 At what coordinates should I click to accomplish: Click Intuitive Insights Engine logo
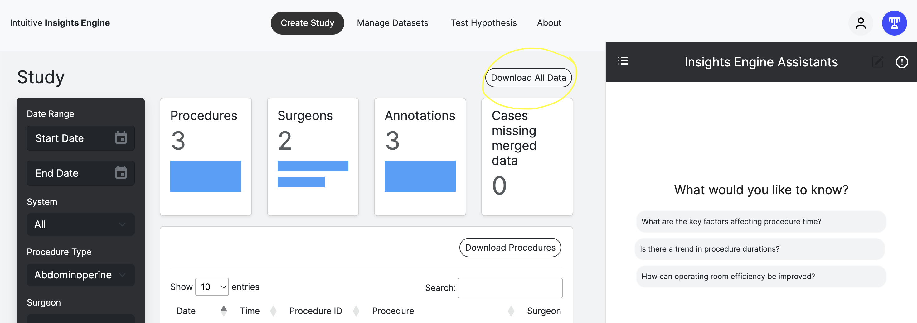(x=60, y=23)
